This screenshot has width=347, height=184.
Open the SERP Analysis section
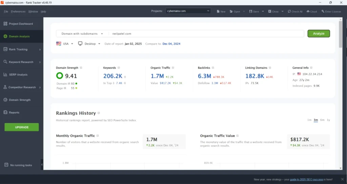point(18,74)
